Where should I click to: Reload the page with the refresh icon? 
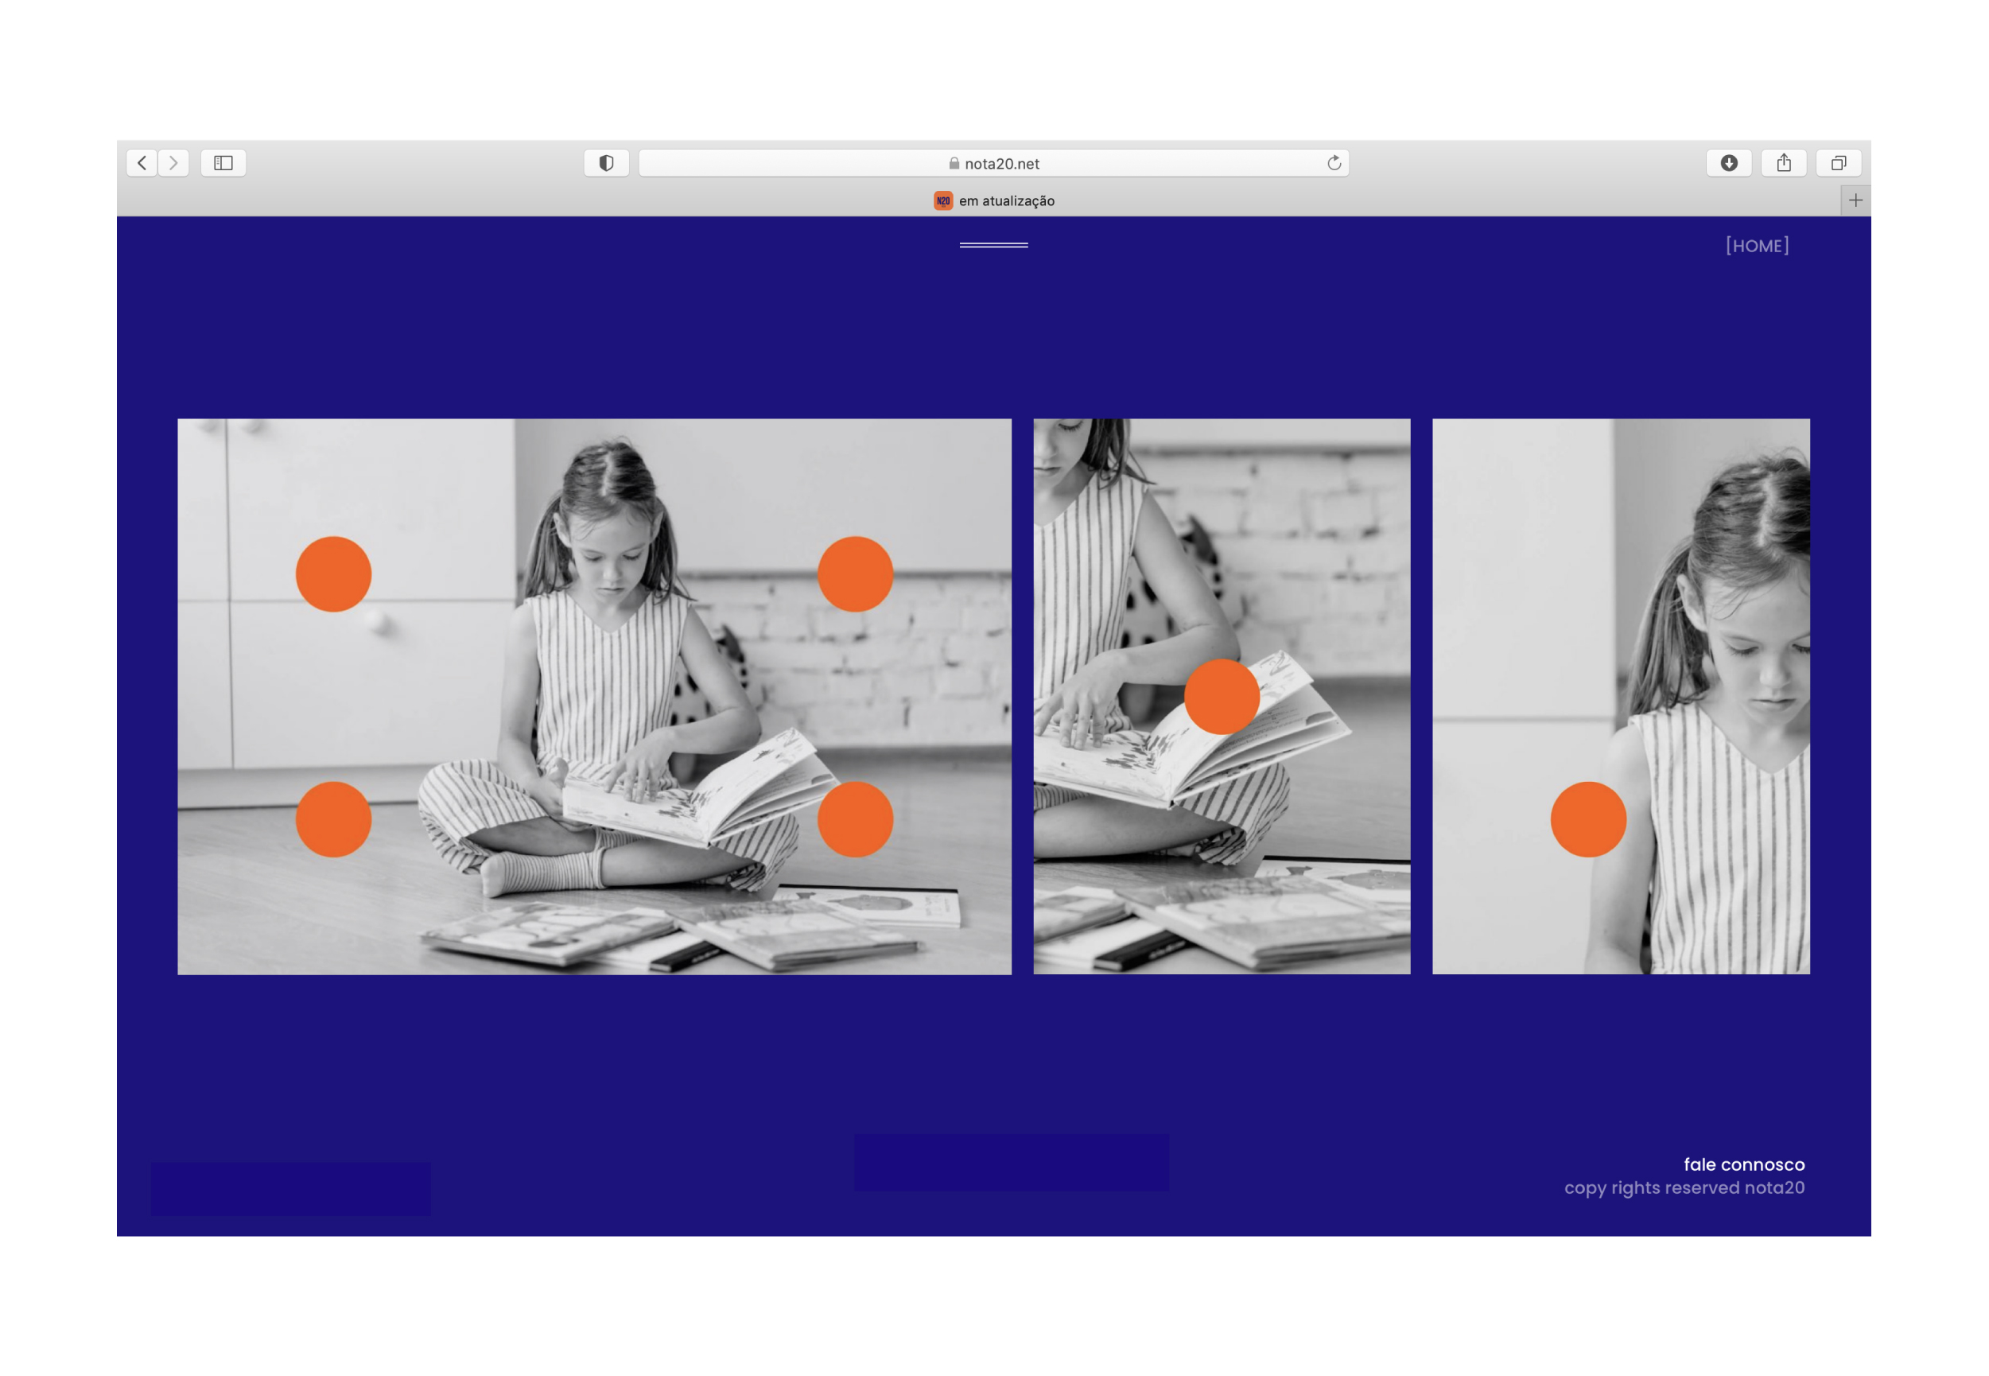click(1333, 163)
